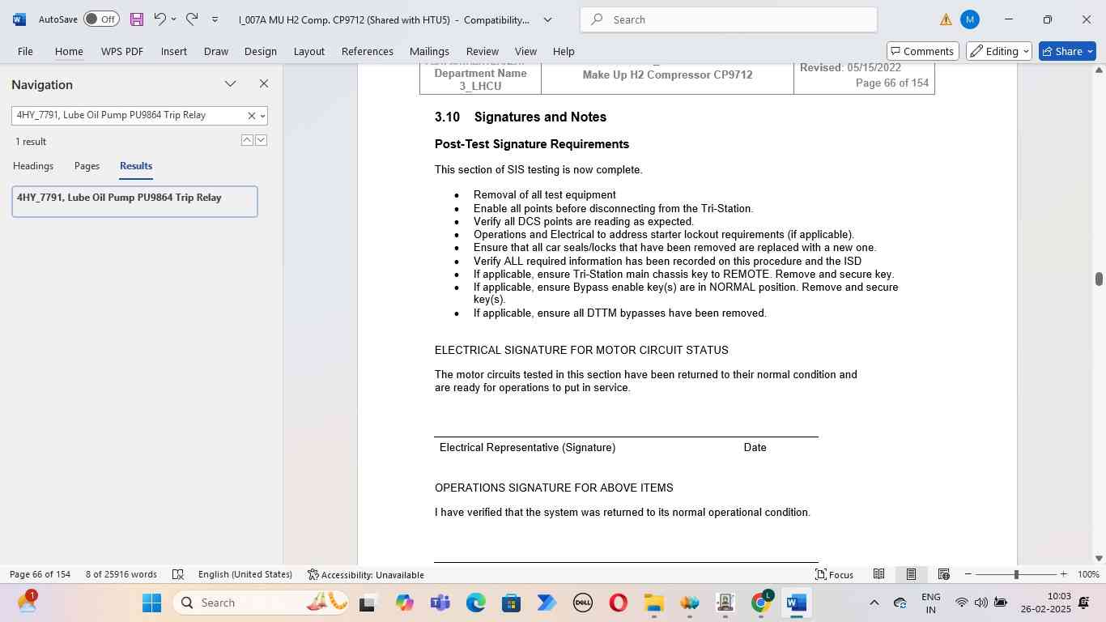The width and height of the screenshot is (1106, 622).
Task: Open Navigation pane options chevron
Action: coord(231,84)
